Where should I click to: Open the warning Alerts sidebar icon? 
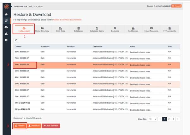pyautogui.click(x=6, y=34)
